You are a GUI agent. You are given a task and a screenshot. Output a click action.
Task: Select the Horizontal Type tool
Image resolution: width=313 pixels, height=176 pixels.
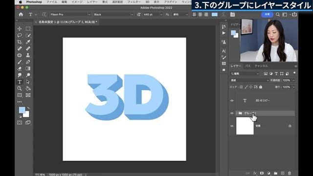20,82
